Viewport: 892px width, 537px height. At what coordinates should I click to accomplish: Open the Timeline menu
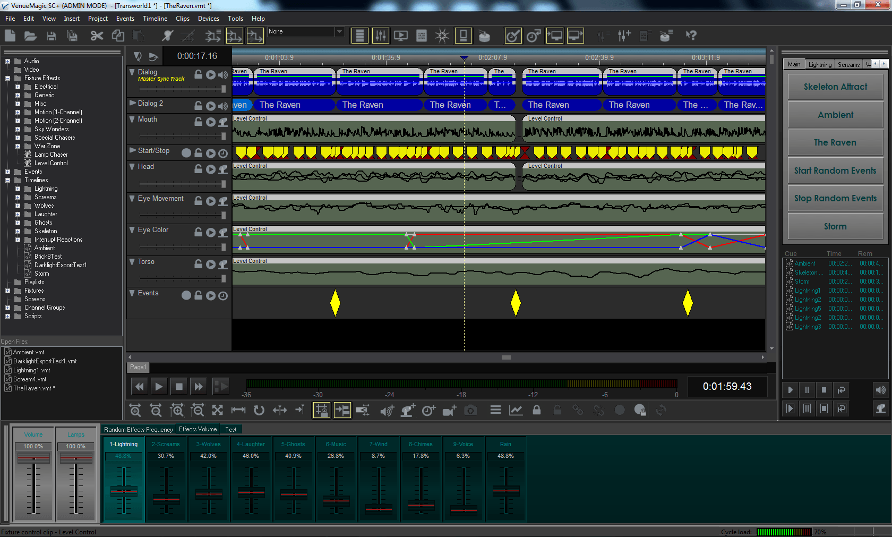pyautogui.click(x=155, y=19)
